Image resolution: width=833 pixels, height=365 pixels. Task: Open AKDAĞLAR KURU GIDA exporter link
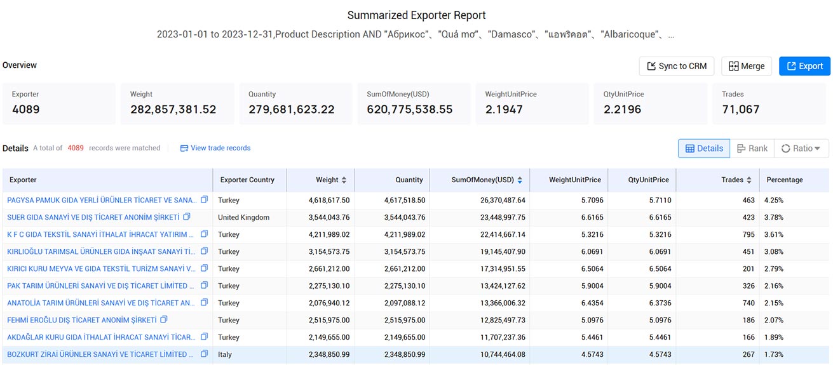click(102, 337)
